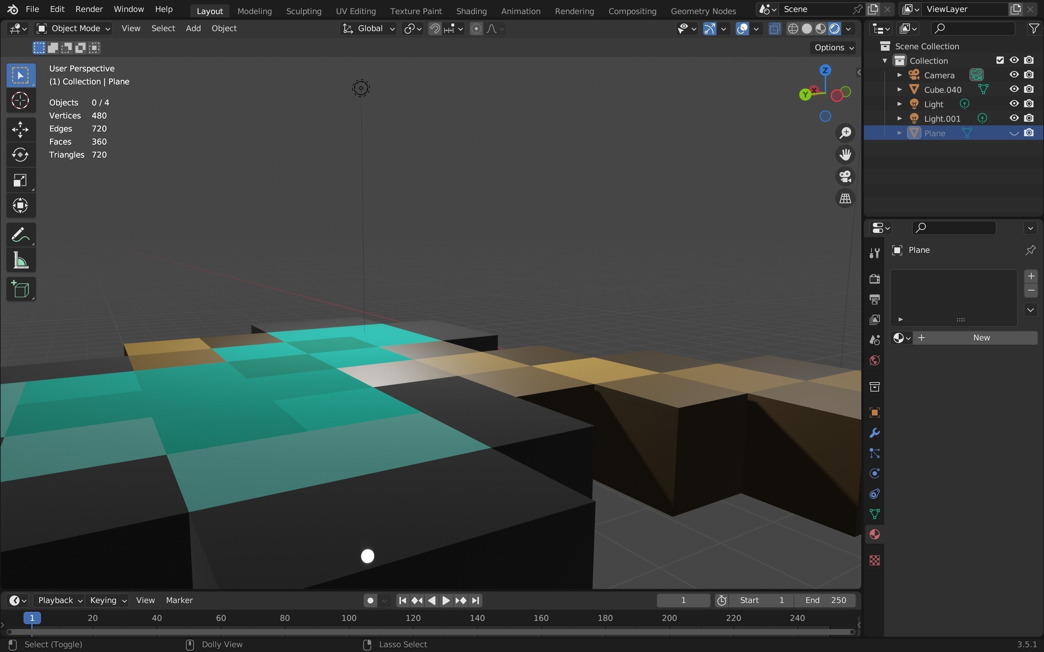Open the Modifiers properties tab

[874, 433]
